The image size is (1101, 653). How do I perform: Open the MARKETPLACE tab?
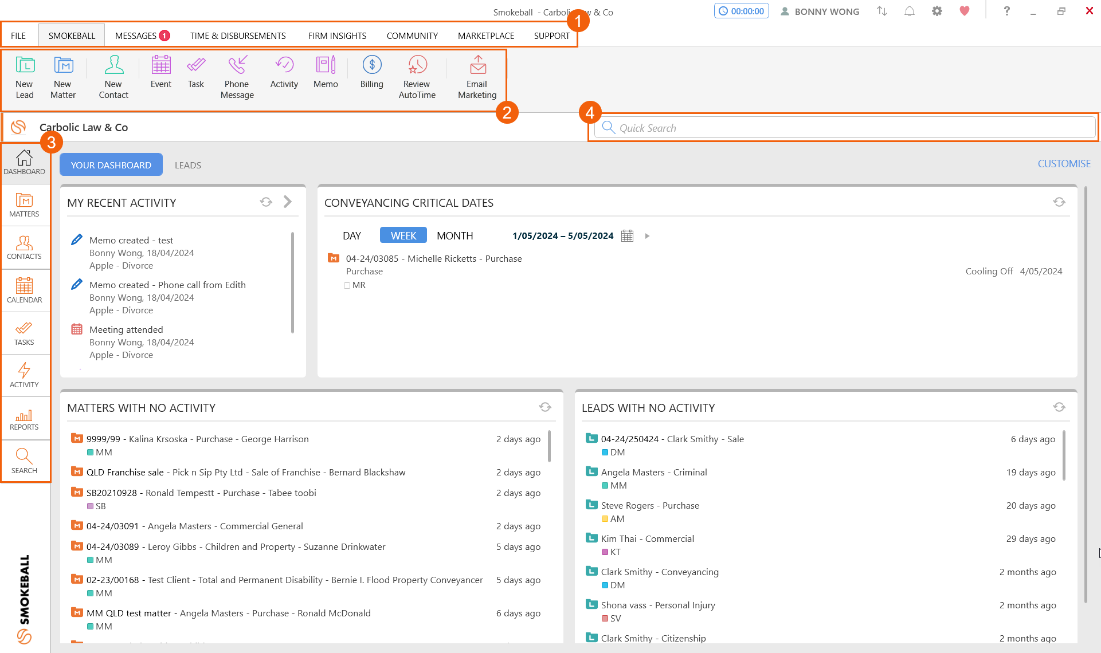pyautogui.click(x=486, y=36)
